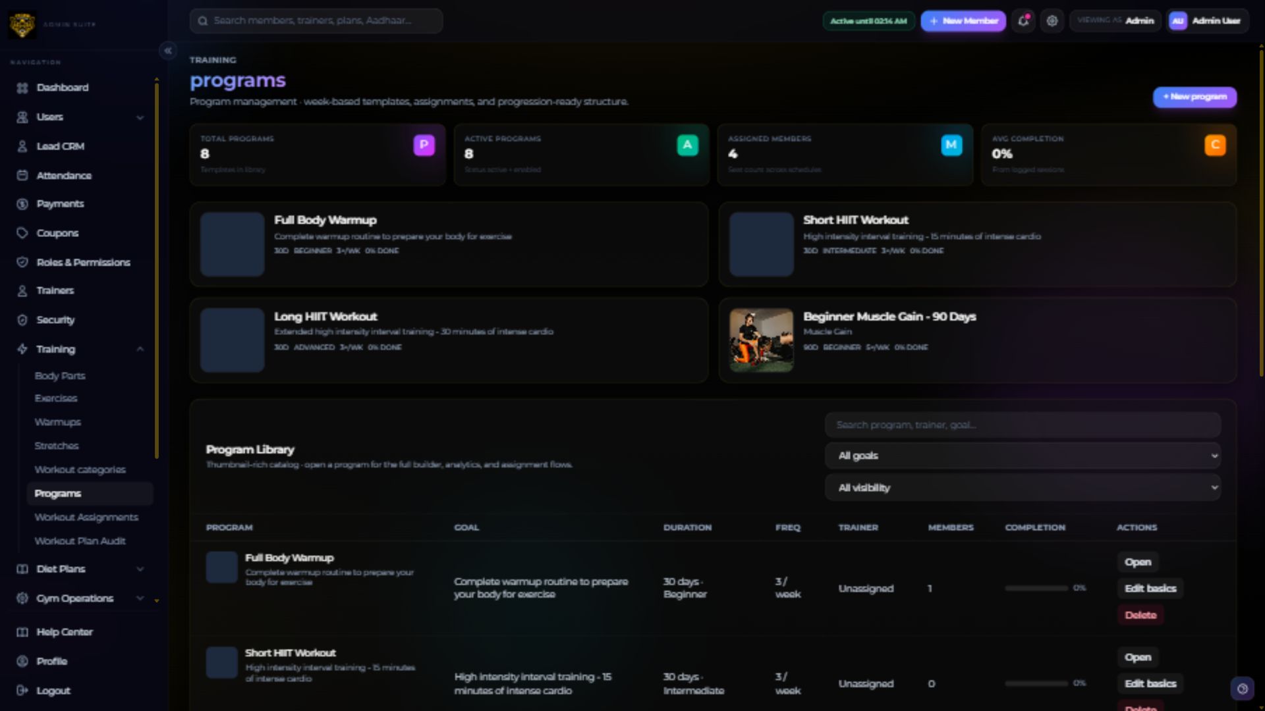Click the green A icon on Active Programs card
Viewport: 1265px width, 711px height.
[687, 145]
